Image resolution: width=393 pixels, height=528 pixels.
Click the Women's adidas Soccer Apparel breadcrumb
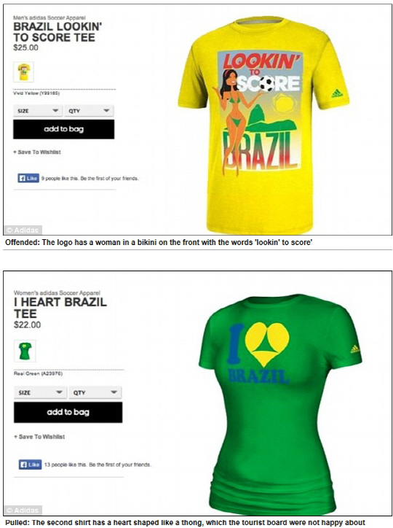tap(57, 293)
